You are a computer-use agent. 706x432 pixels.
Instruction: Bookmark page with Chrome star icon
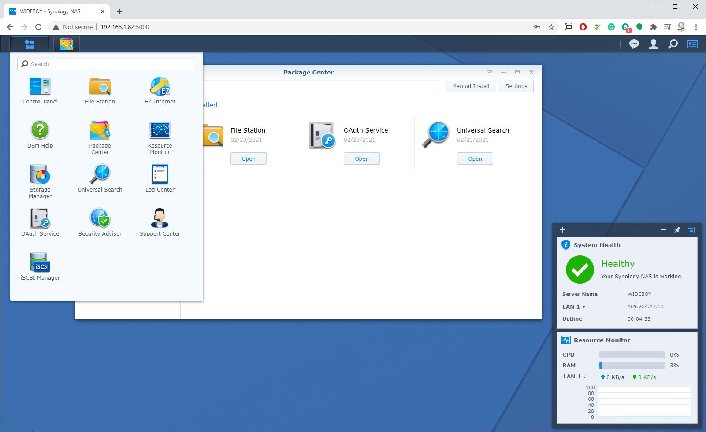tap(551, 27)
